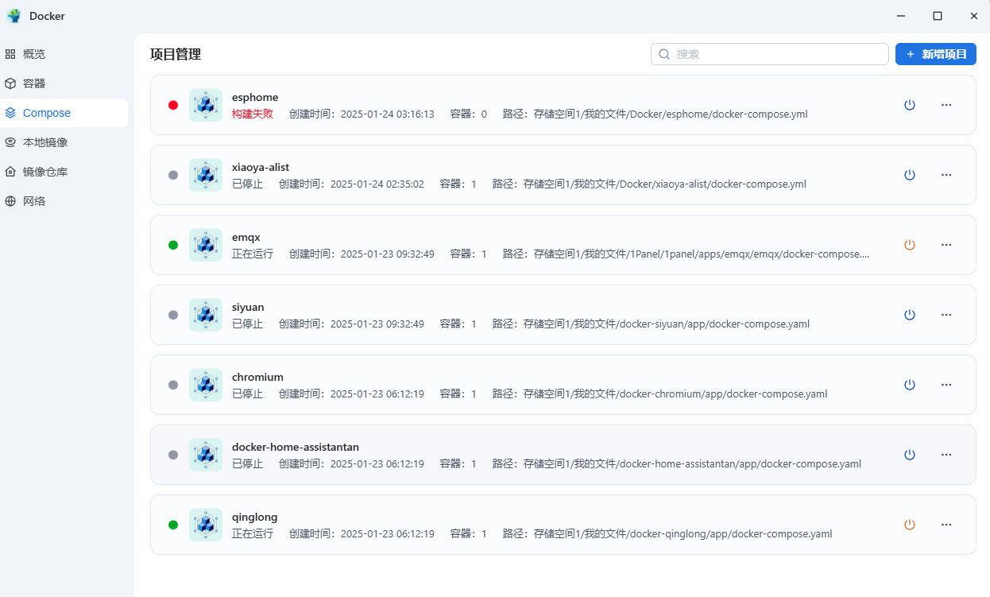The width and height of the screenshot is (990, 597).
Task: Click the gray status dot of xiaoya-alist
Action: point(173,175)
